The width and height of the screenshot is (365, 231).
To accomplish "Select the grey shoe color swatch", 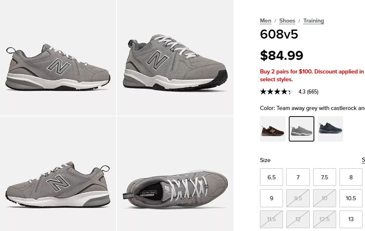I will tap(302, 129).
